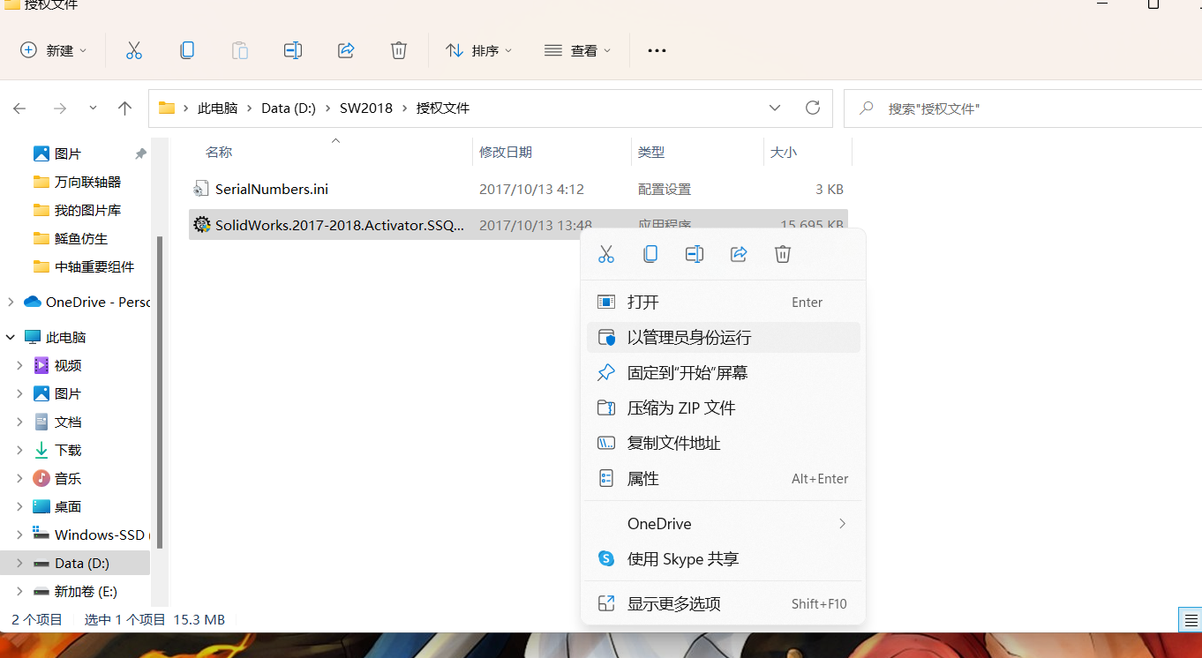Click the Copy icon in the toolbar

[187, 50]
